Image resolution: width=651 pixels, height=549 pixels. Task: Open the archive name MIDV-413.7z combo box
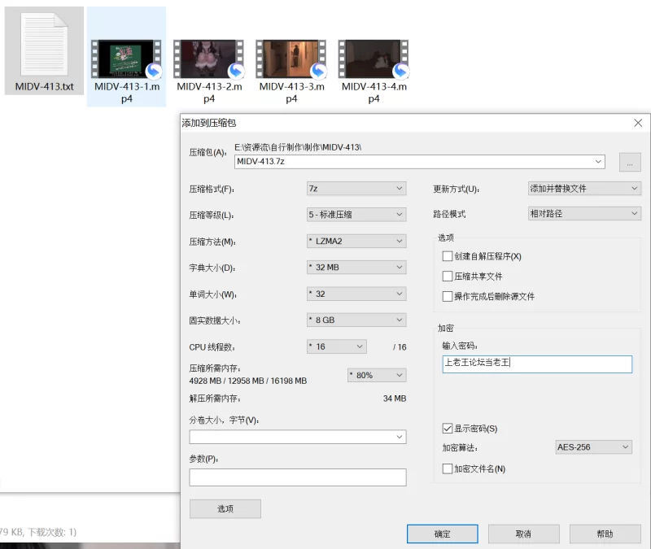coord(420,161)
